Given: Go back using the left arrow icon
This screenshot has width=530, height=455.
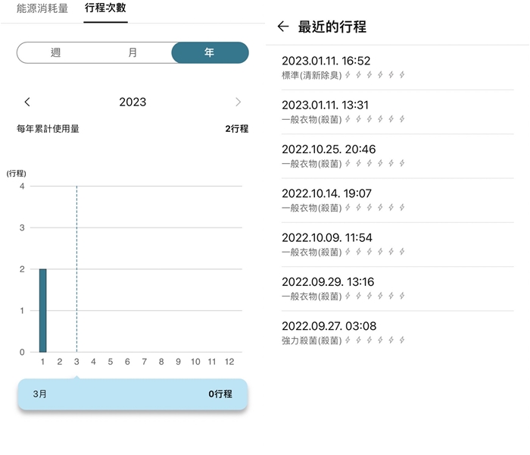Looking at the screenshot, I should tap(283, 27).
